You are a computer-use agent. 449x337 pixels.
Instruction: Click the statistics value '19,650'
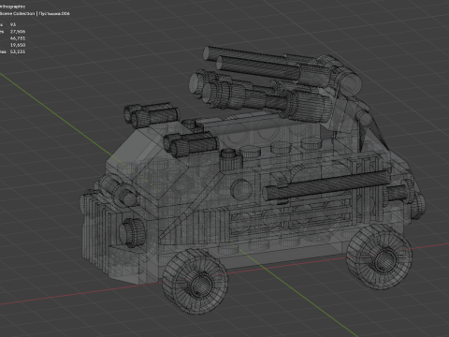click(18, 45)
